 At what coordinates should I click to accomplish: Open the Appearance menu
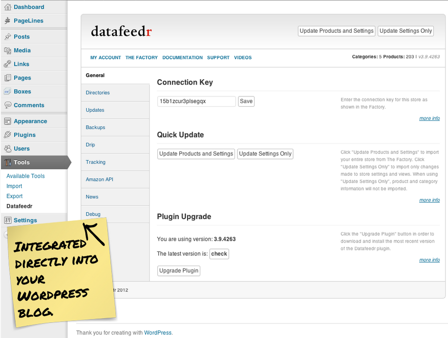click(30, 121)
